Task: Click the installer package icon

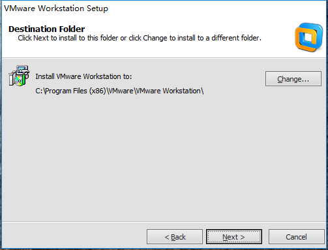Action: (19, 76)
